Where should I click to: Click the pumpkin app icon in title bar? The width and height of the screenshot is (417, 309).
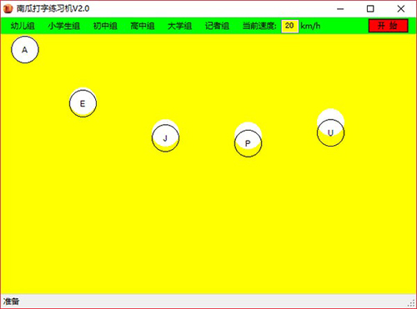click(8, 8)
